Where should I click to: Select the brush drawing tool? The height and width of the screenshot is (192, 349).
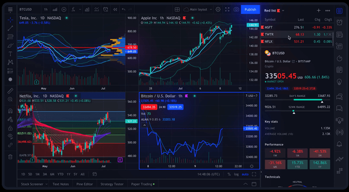coord(10,46)
